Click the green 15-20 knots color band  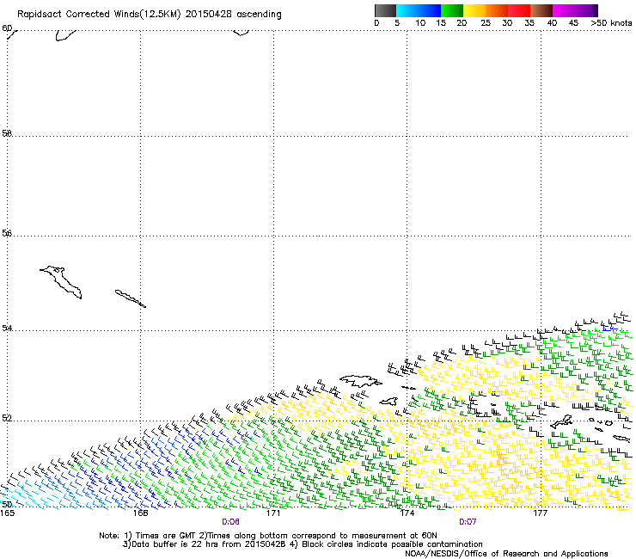[452, 10]
